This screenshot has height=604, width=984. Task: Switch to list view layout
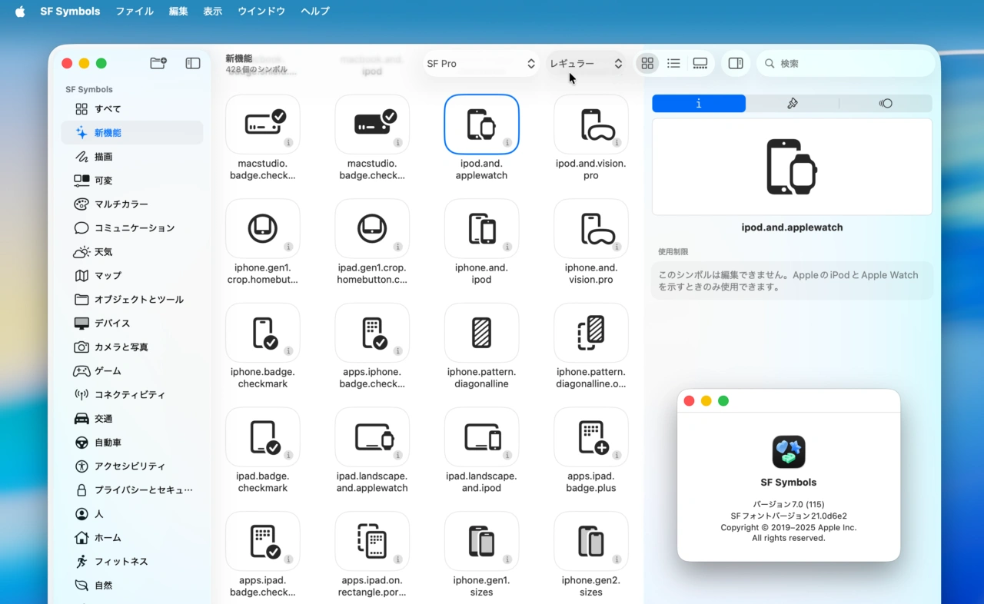(673, 64)
